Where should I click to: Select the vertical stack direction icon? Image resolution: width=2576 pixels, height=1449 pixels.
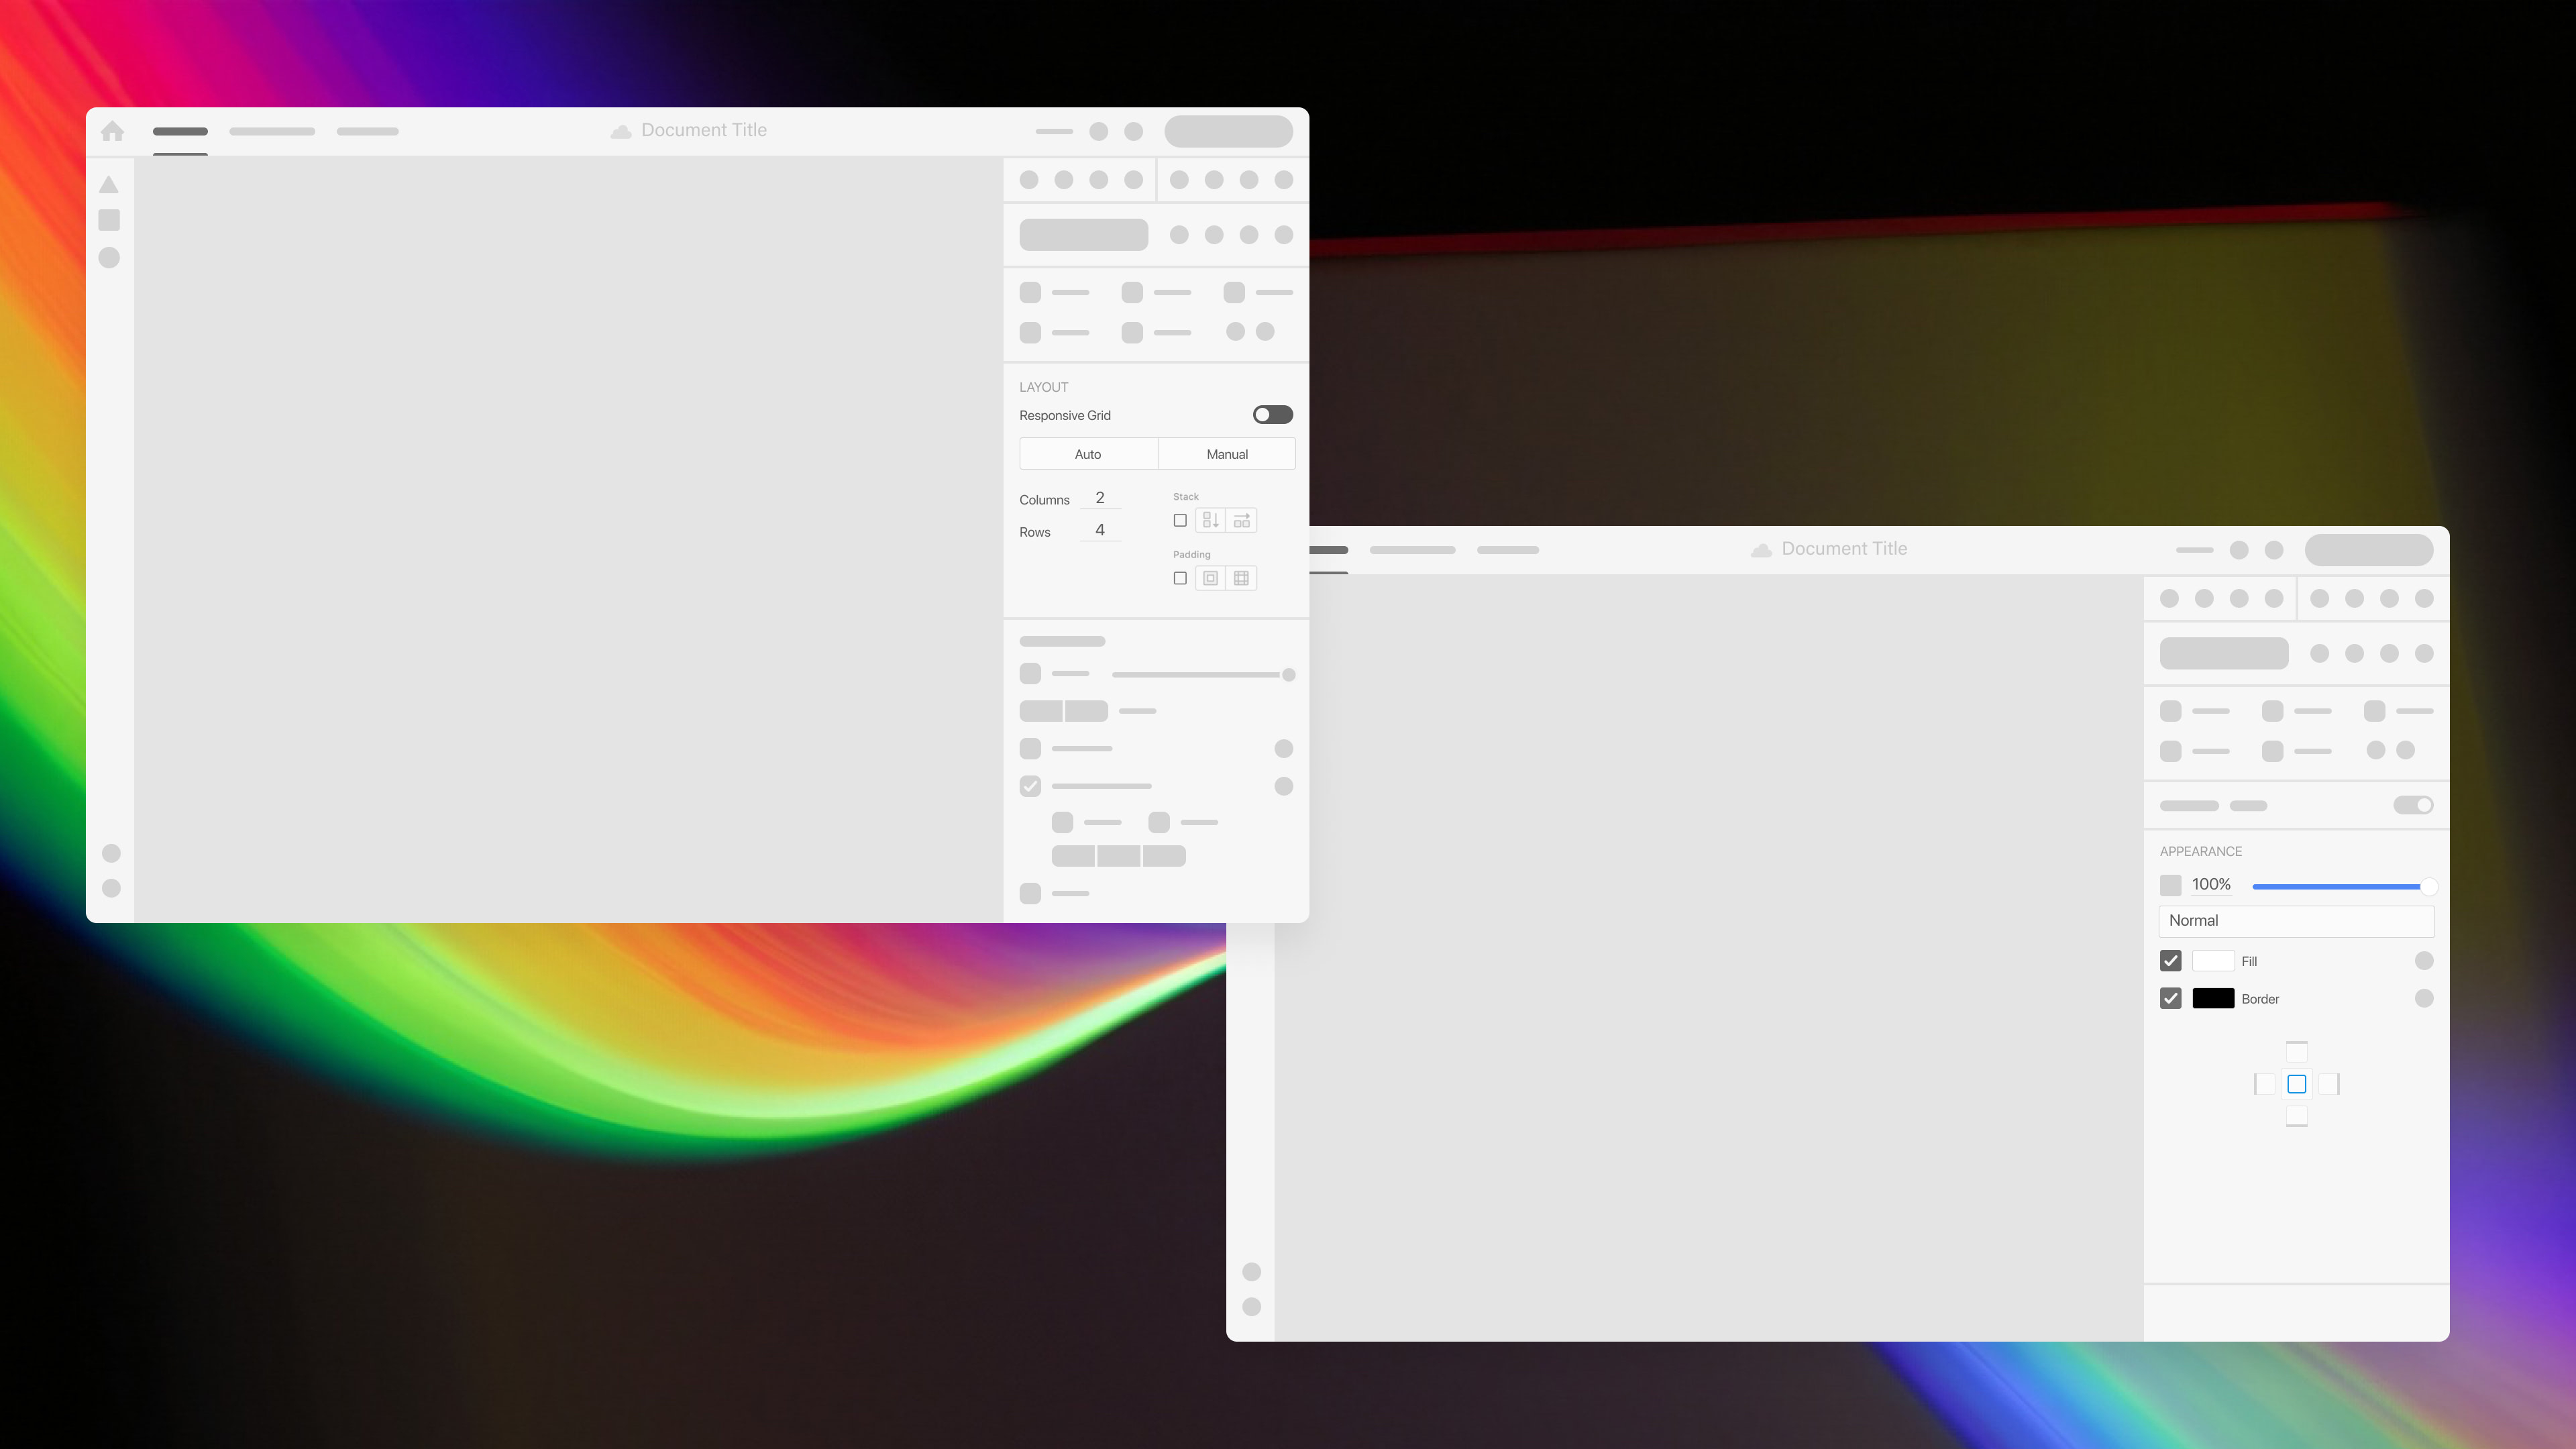(1210, 520)
